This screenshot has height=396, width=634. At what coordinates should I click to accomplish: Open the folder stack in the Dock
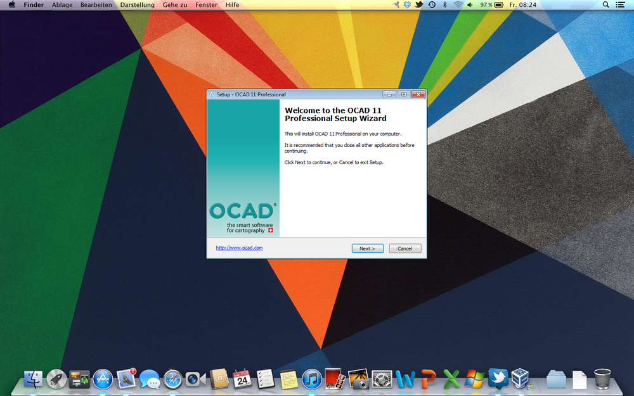(556, 380)
